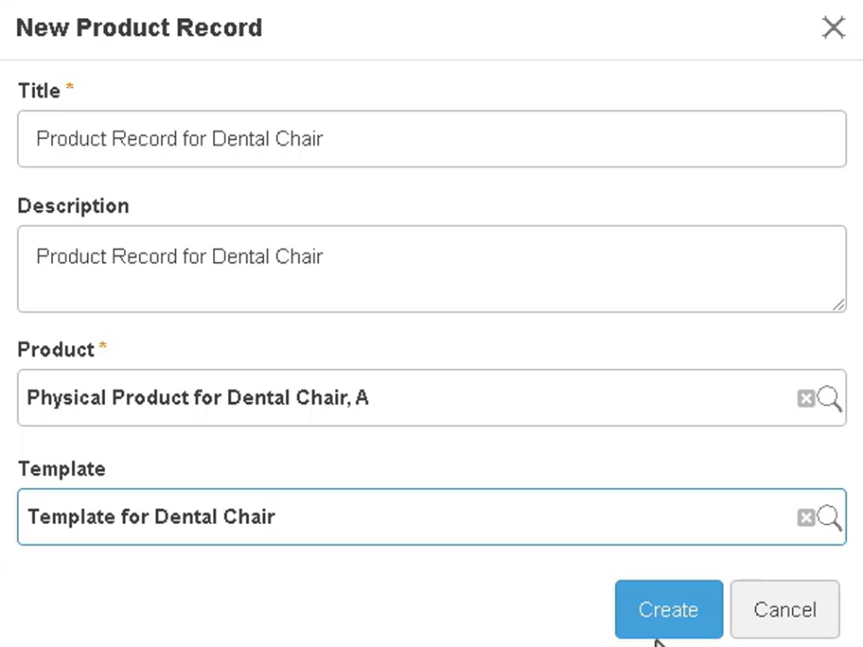The height and width of the screenshot is (647, 863).
Task: Open the Product search lookup
Action: point(830,398)
